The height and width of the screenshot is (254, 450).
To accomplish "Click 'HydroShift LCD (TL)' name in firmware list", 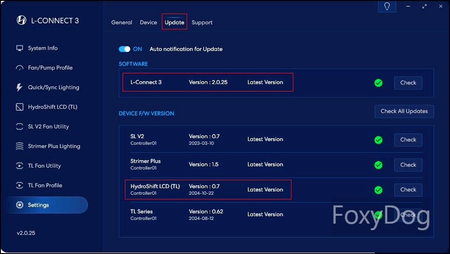I will point(155,186).
